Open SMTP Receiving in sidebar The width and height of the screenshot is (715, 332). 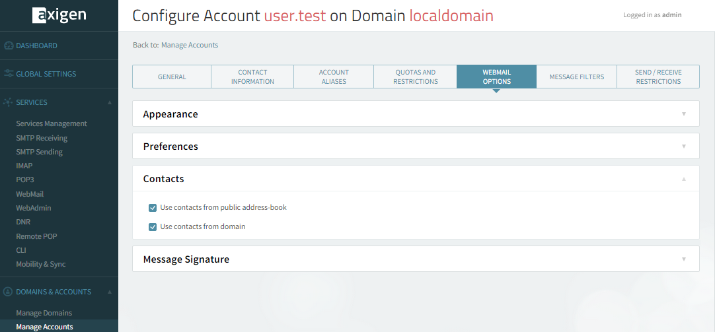pyautogui.click(x=42, y=138)
